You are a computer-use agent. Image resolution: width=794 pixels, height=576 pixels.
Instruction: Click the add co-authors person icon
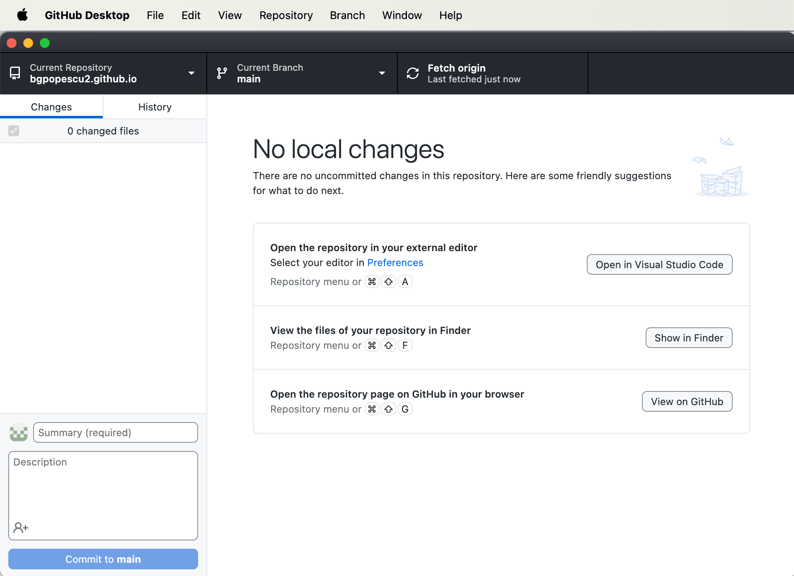point(21,528)
